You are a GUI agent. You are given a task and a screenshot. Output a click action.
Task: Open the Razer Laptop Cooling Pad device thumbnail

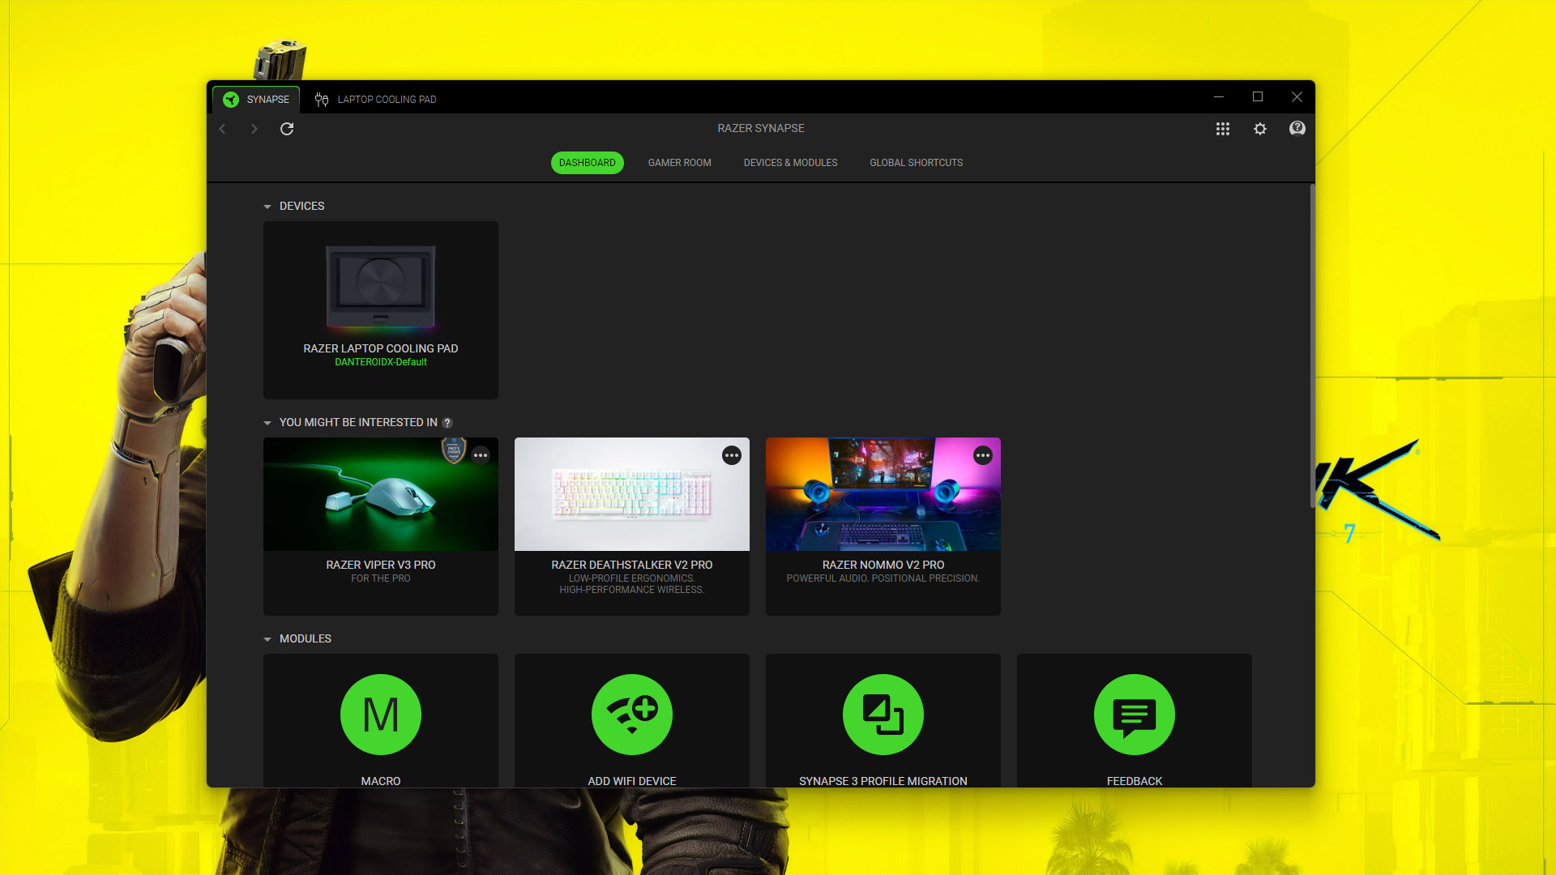[x=381, y=288]
